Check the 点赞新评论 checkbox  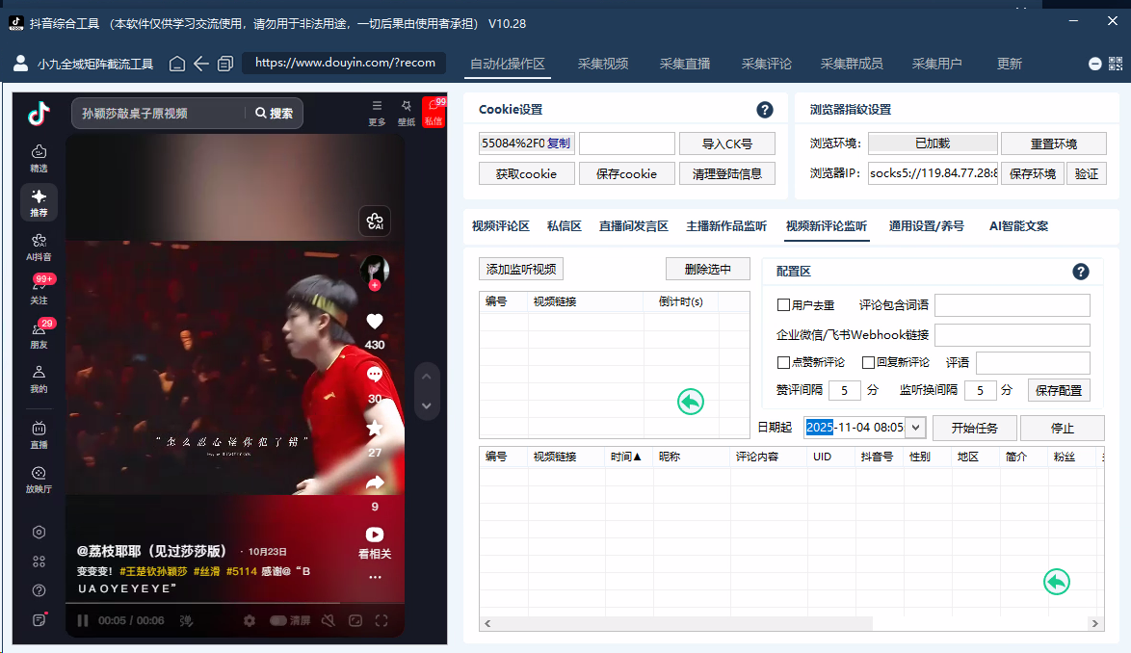784,363
